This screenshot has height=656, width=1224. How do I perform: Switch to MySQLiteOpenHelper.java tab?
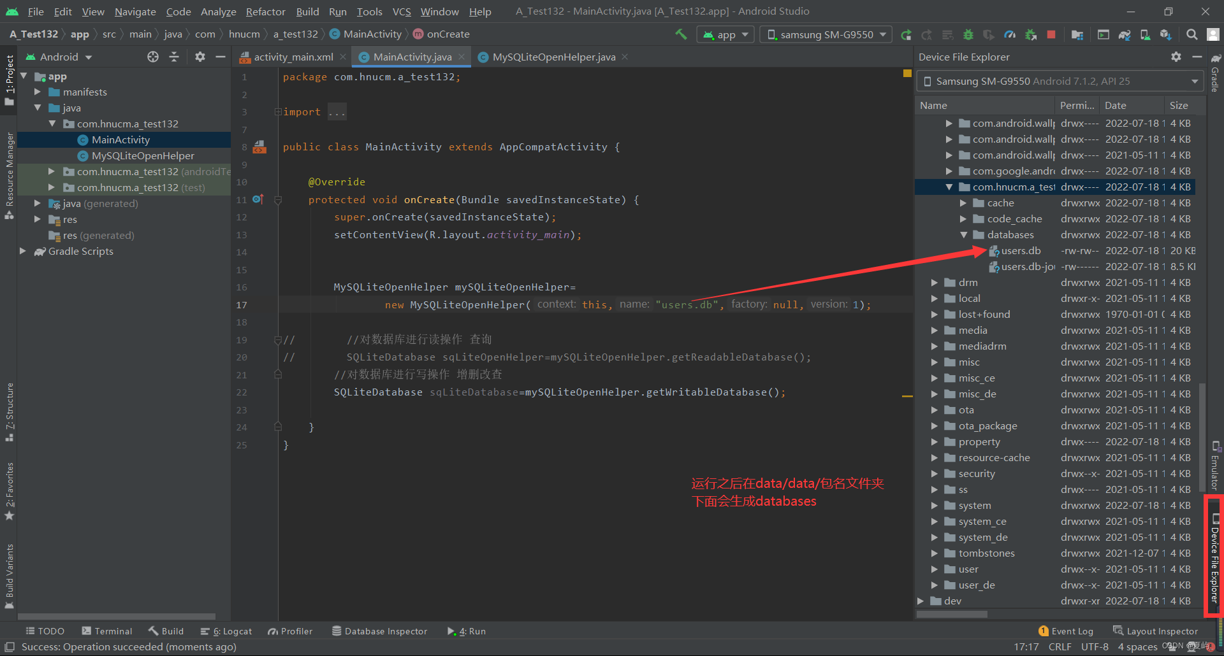pyautogui.click(x=554, y=57)
